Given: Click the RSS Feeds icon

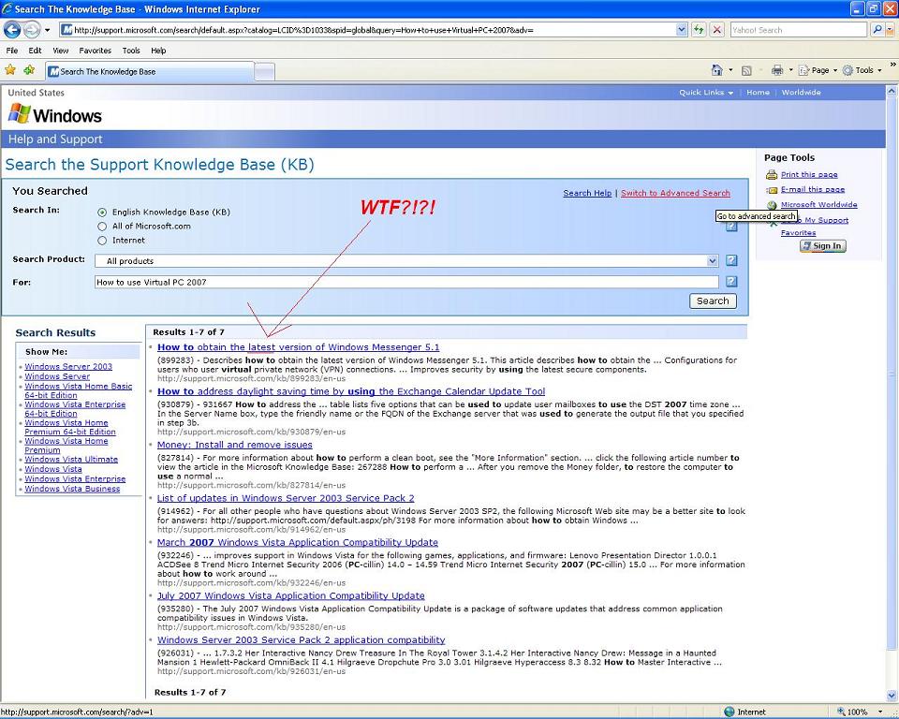Looking at the screenshot, I should coord(746,70).
